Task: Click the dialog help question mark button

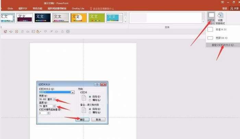Action: tap(97, 84)
